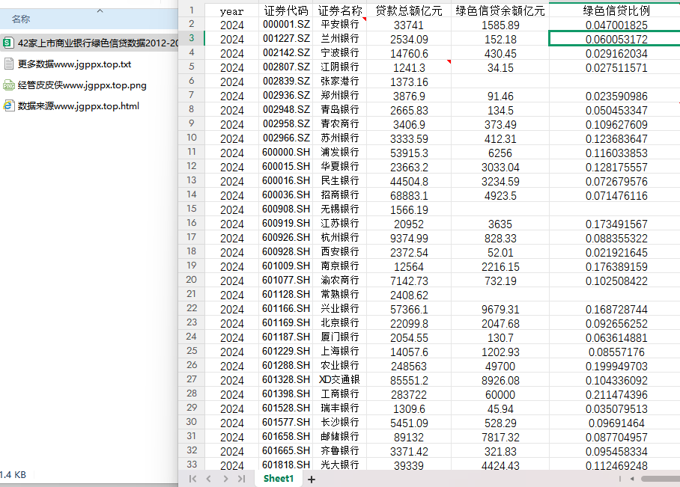Click the 常熟银行 cell

pos(339,295)
